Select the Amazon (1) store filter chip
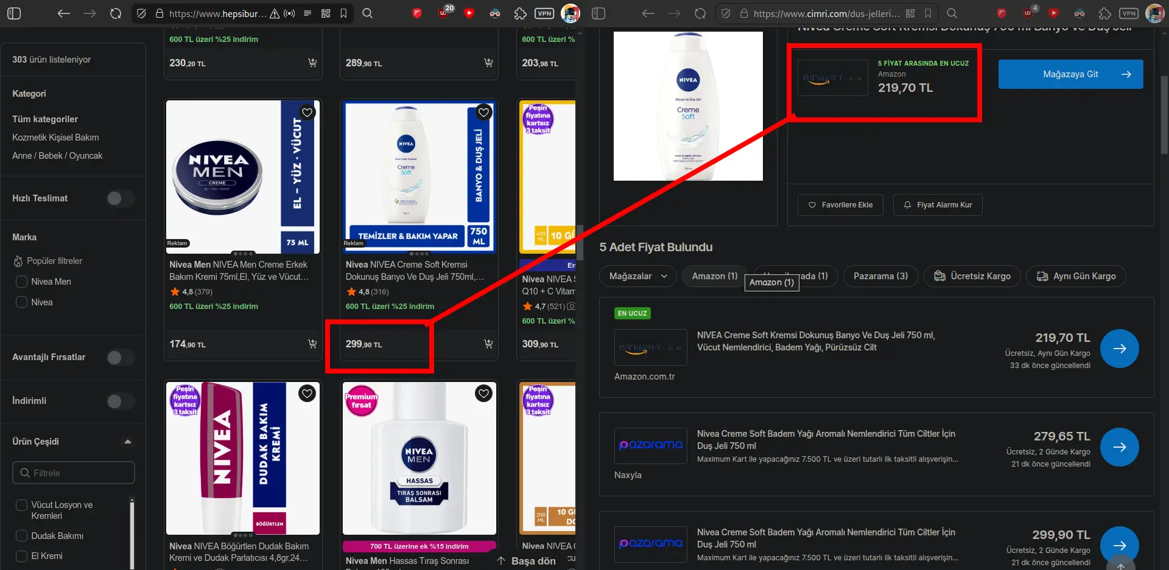 (714, 276)
